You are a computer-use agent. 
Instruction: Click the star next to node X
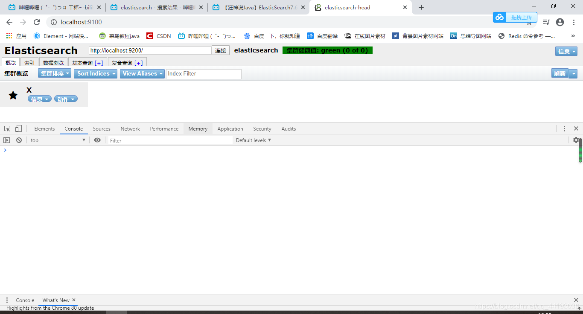coord(13,94)
